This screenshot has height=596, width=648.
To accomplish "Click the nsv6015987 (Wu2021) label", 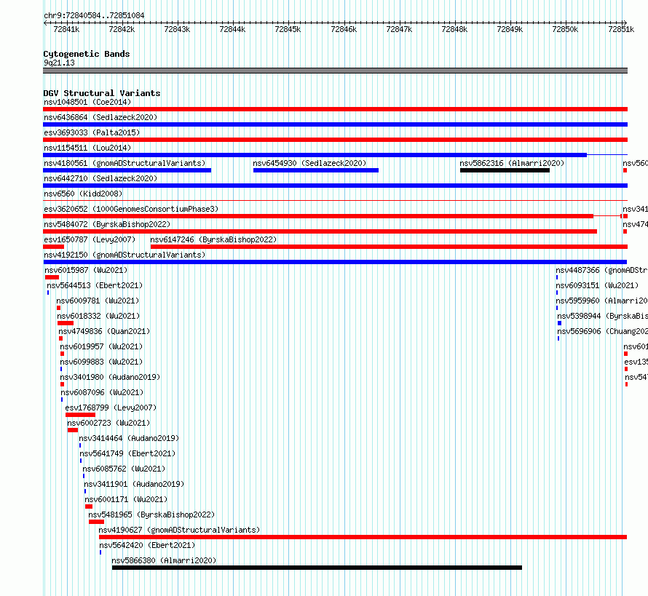I will click(86, 270).
